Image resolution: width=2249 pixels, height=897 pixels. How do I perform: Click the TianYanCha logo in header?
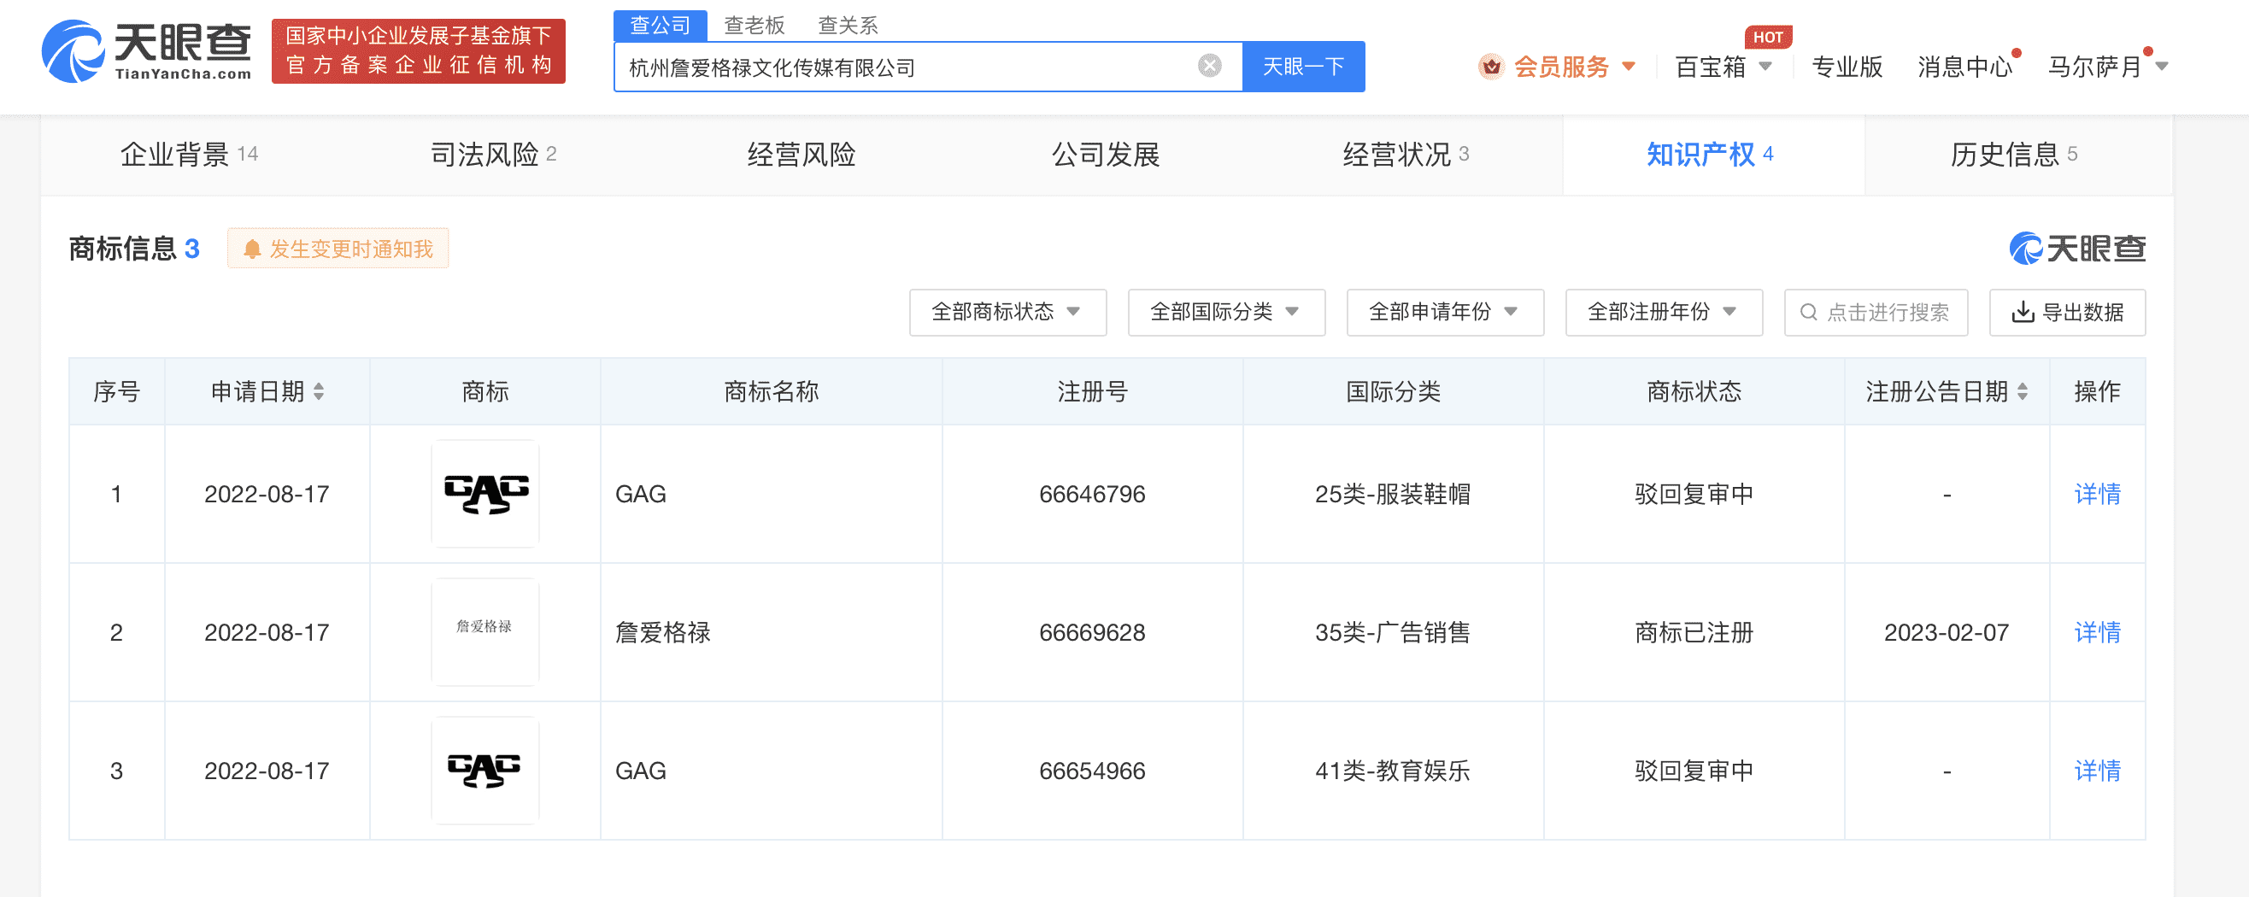147,51
